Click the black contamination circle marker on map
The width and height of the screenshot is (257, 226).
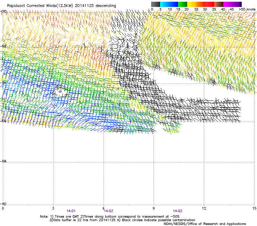pos(60,91)
